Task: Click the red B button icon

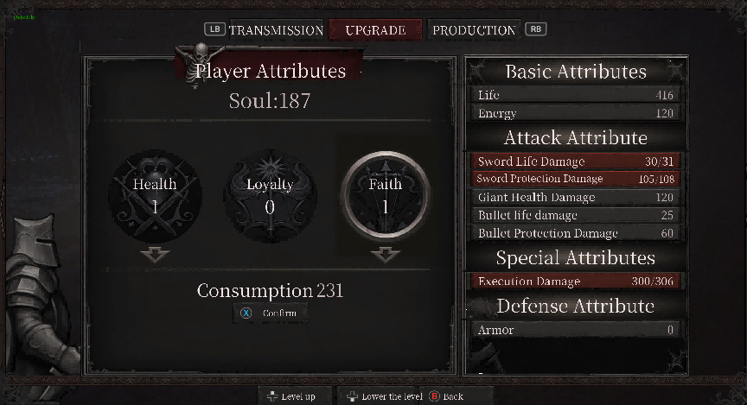Action: (434, 396)
